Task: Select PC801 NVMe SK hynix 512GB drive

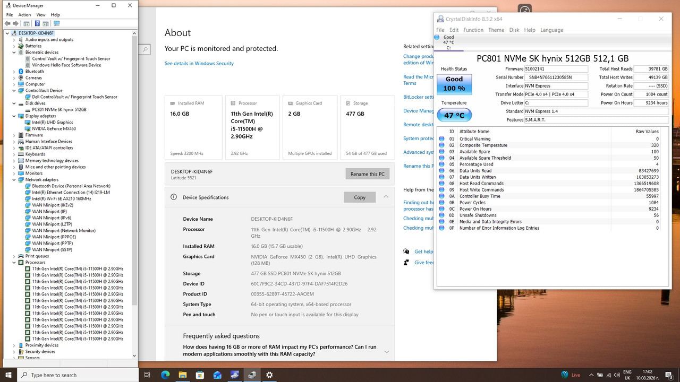Action: click(59, 110)
